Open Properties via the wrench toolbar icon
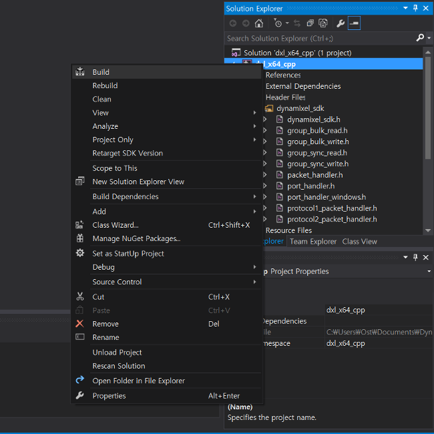 (341, 23)
